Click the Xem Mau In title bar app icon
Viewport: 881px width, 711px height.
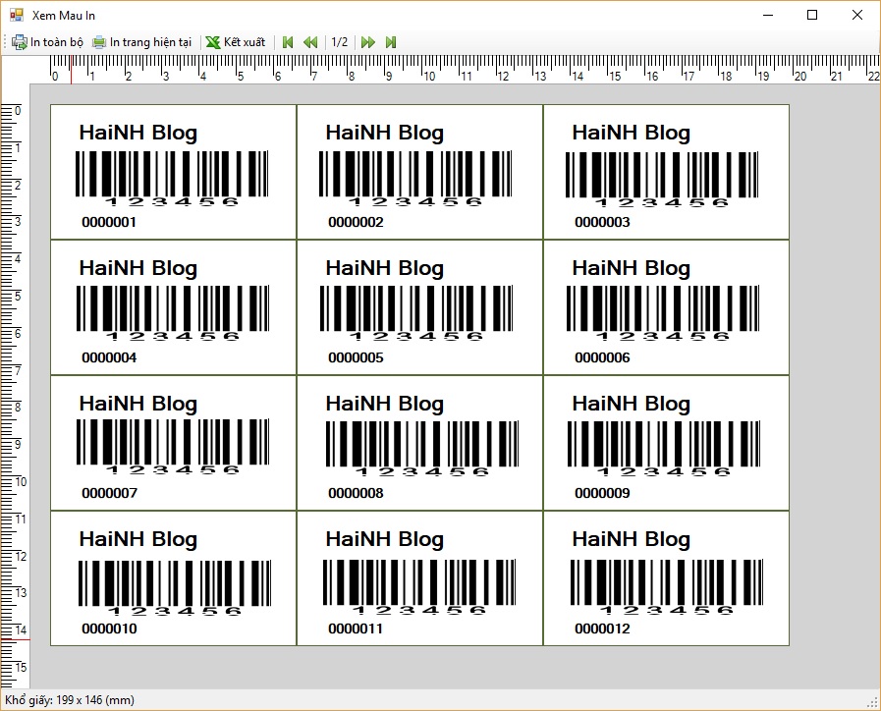(16, 15)
